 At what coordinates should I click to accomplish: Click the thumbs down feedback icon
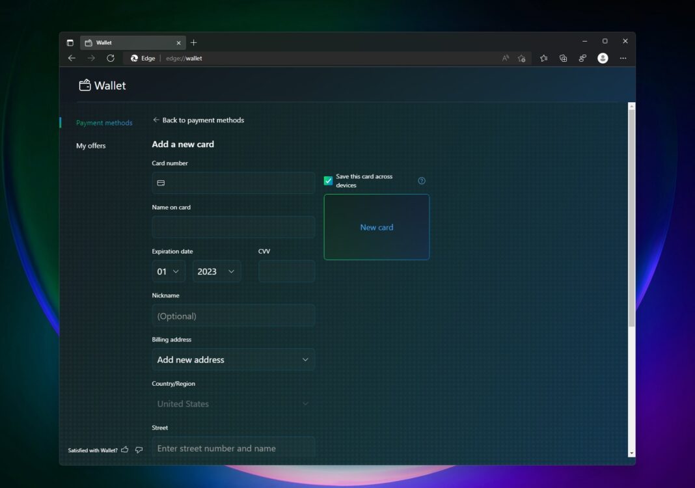tap(138, 450)
